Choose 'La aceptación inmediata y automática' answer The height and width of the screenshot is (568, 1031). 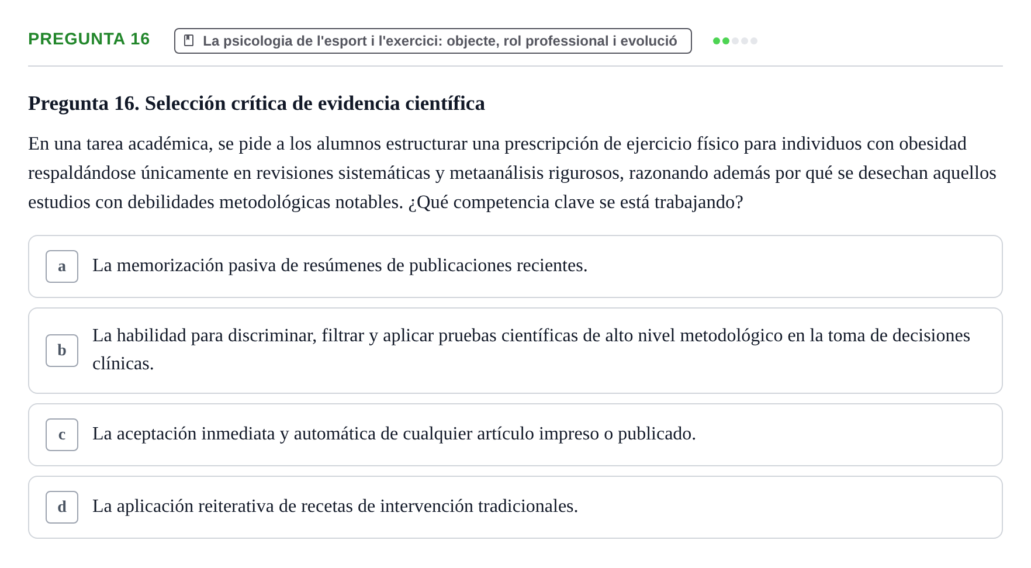[x=515, y=435]
